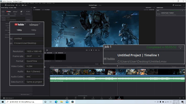Open the Clips toolbar dropdown
Viewport: 186px width, 104px height.
(24, 5)
